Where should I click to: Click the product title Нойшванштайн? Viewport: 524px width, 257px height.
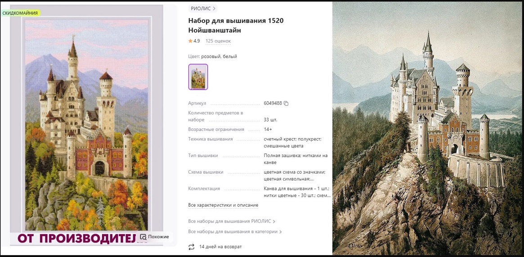(236, 25)
